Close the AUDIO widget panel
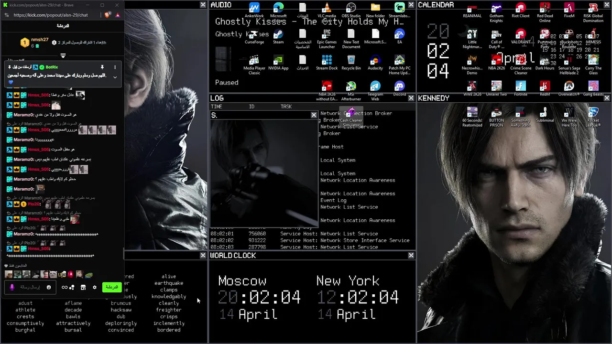Image resolution: width=612 pixels, height=344 pixels. pos(411,5)
